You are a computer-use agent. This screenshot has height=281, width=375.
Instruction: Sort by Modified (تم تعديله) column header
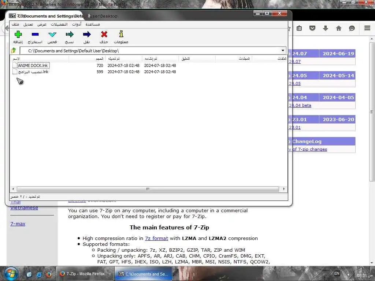pyautogui.click(x=123, y=59)
